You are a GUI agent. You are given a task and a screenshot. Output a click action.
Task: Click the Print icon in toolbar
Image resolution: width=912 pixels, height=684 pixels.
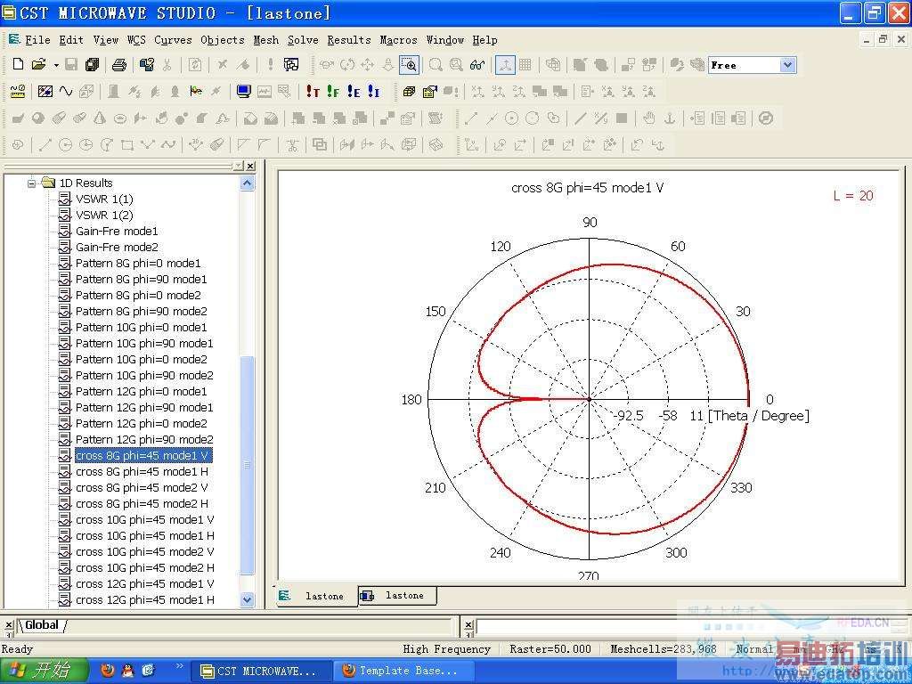tap(119, 64)
